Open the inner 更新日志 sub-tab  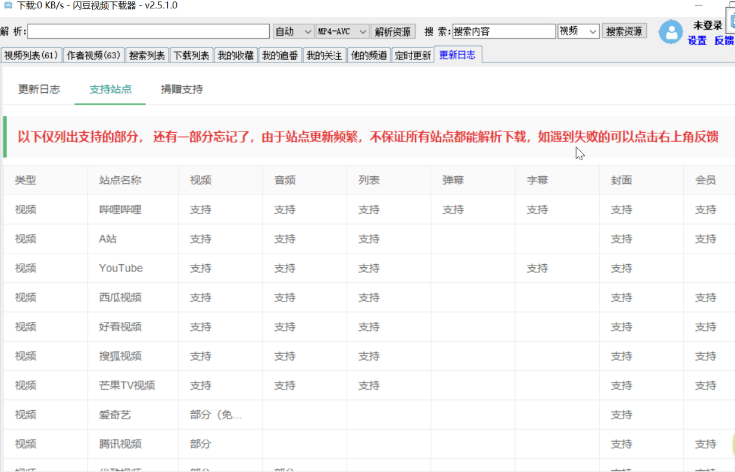39,89
